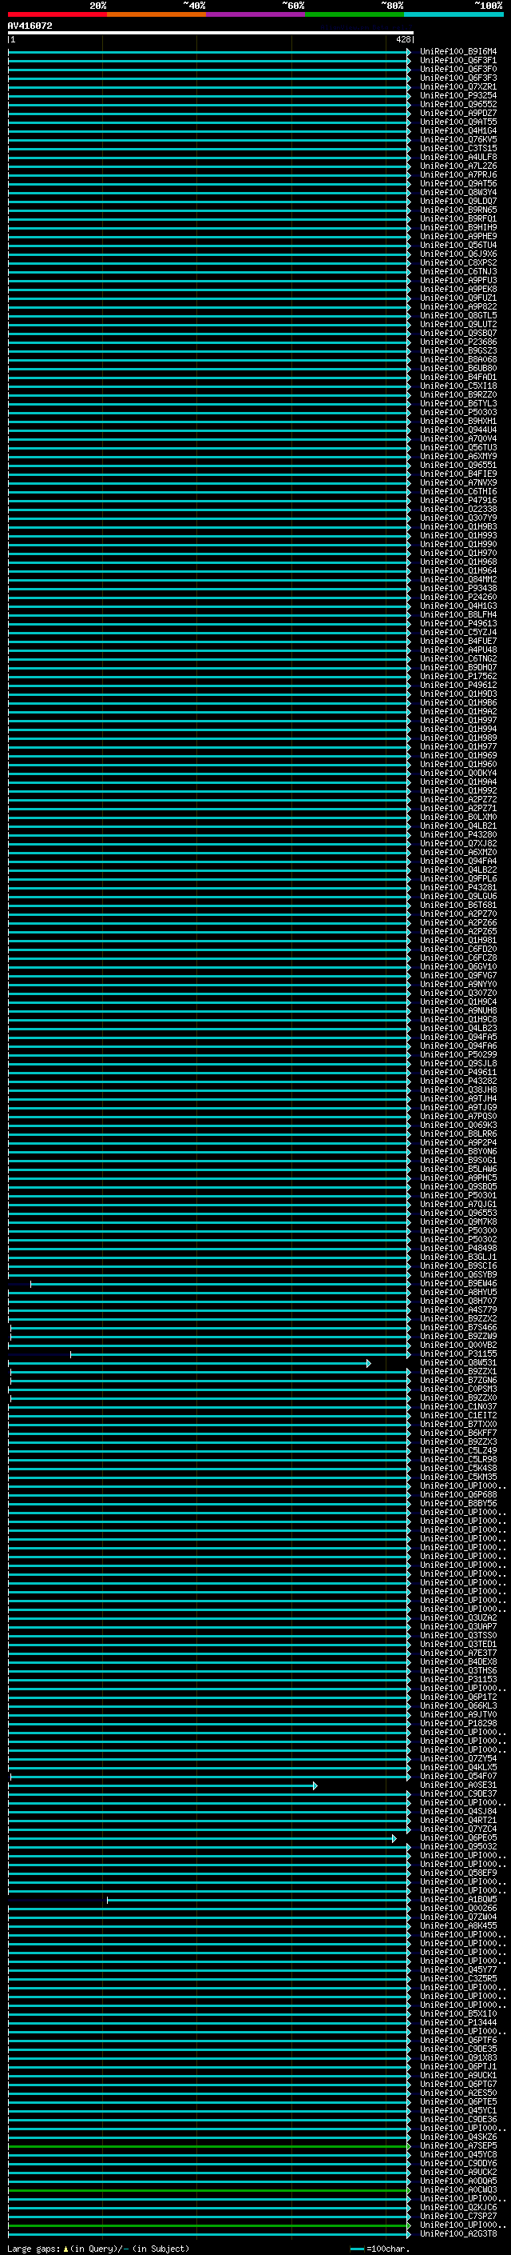
Task: Open hit UniRef100_C3TS15
Action: click(458, 148)
